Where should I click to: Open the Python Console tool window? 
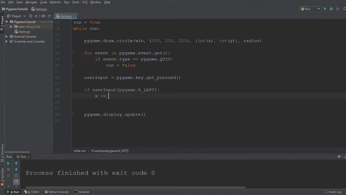(56, 192)
